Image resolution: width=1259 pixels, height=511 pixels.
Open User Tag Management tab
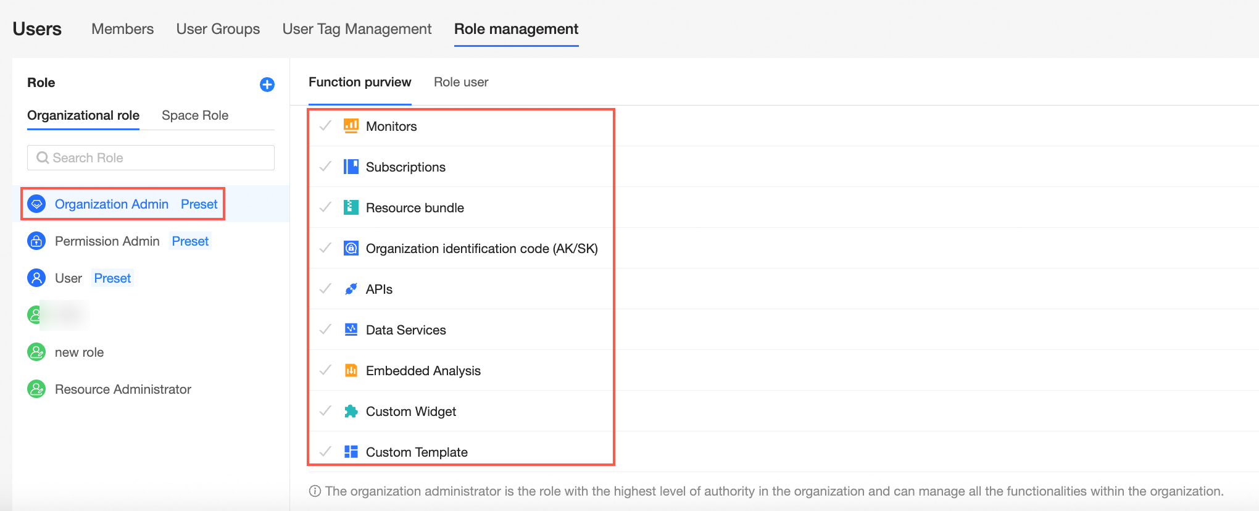(357, 29)
